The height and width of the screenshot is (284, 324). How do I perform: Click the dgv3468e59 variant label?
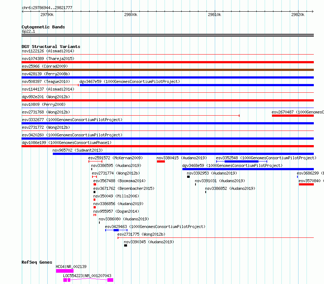[x=232, y=165]
